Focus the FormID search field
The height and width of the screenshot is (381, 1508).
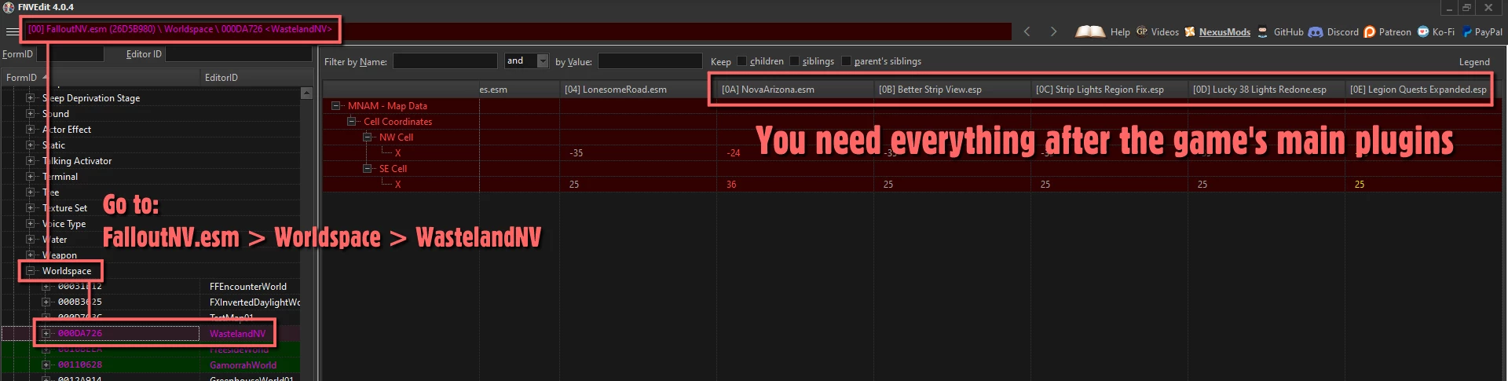(x=70, y=54)
